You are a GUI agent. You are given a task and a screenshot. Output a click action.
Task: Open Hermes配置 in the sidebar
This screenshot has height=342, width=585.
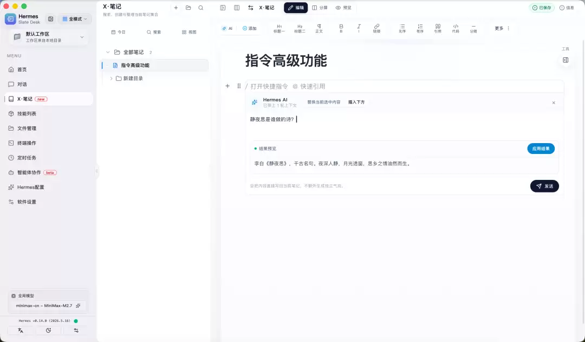tap(49, 187)
